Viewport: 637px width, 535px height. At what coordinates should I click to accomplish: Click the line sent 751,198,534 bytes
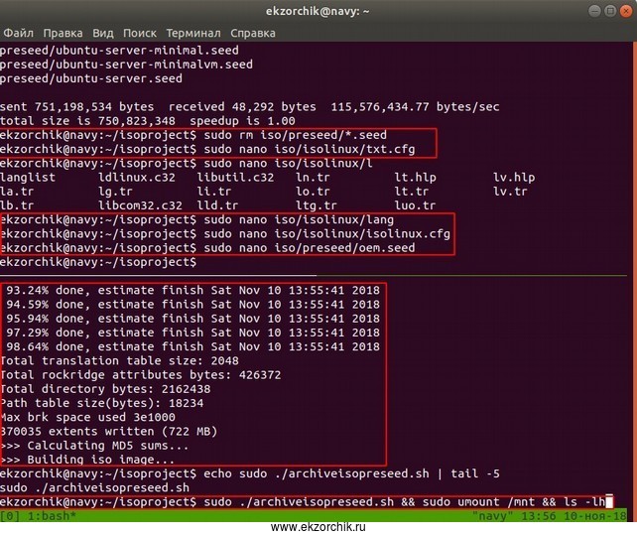249,107
